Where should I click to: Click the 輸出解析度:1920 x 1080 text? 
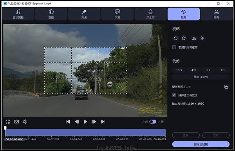click(x=188, y=104)
